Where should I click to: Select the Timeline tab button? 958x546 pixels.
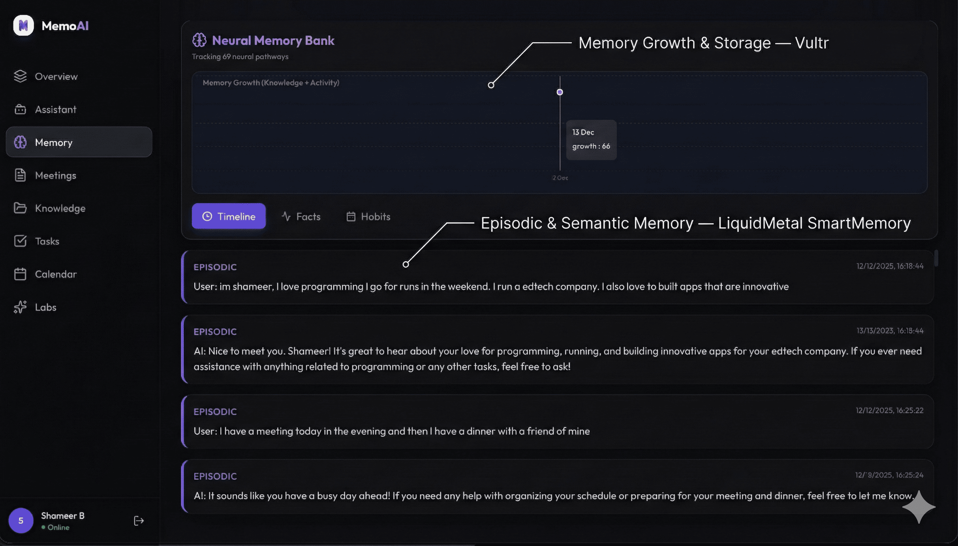pos(229,216)
